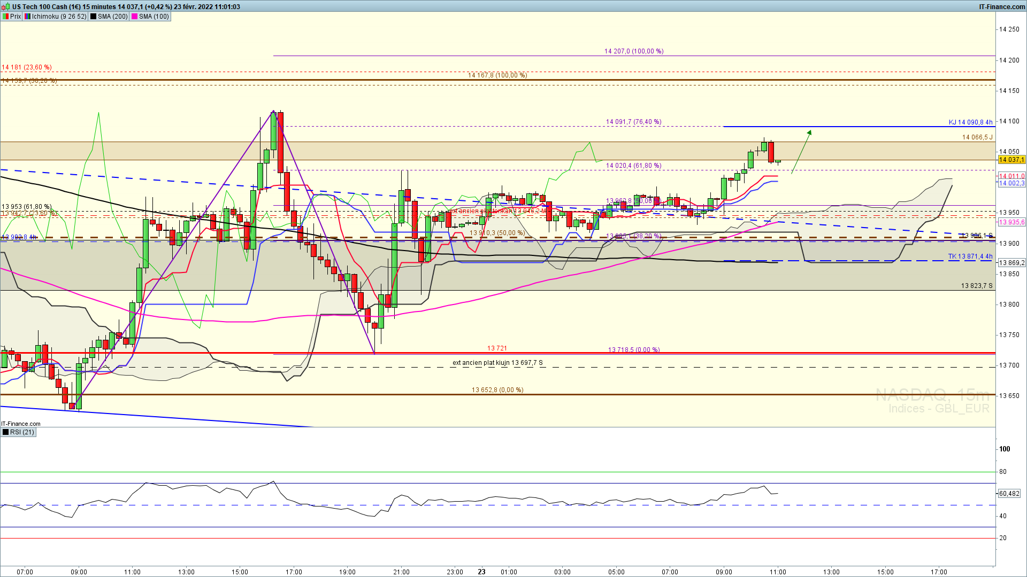Open the RSI (21) panel label

point(22,432)
